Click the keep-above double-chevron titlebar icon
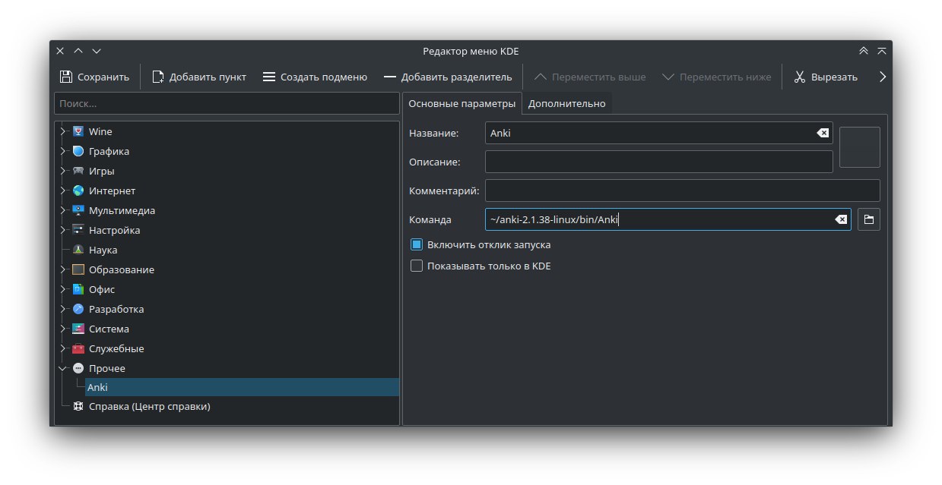 pos(864,51)
